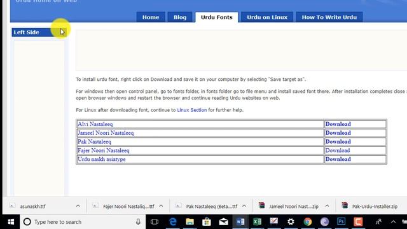Download the Jameel Noori Nastaleeq font

point(338,133)
